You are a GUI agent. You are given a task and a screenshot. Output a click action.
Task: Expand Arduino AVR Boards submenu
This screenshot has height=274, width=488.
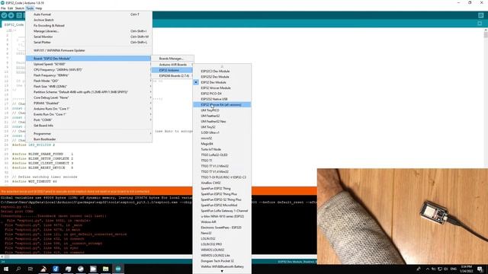click(x=172, y=65)
